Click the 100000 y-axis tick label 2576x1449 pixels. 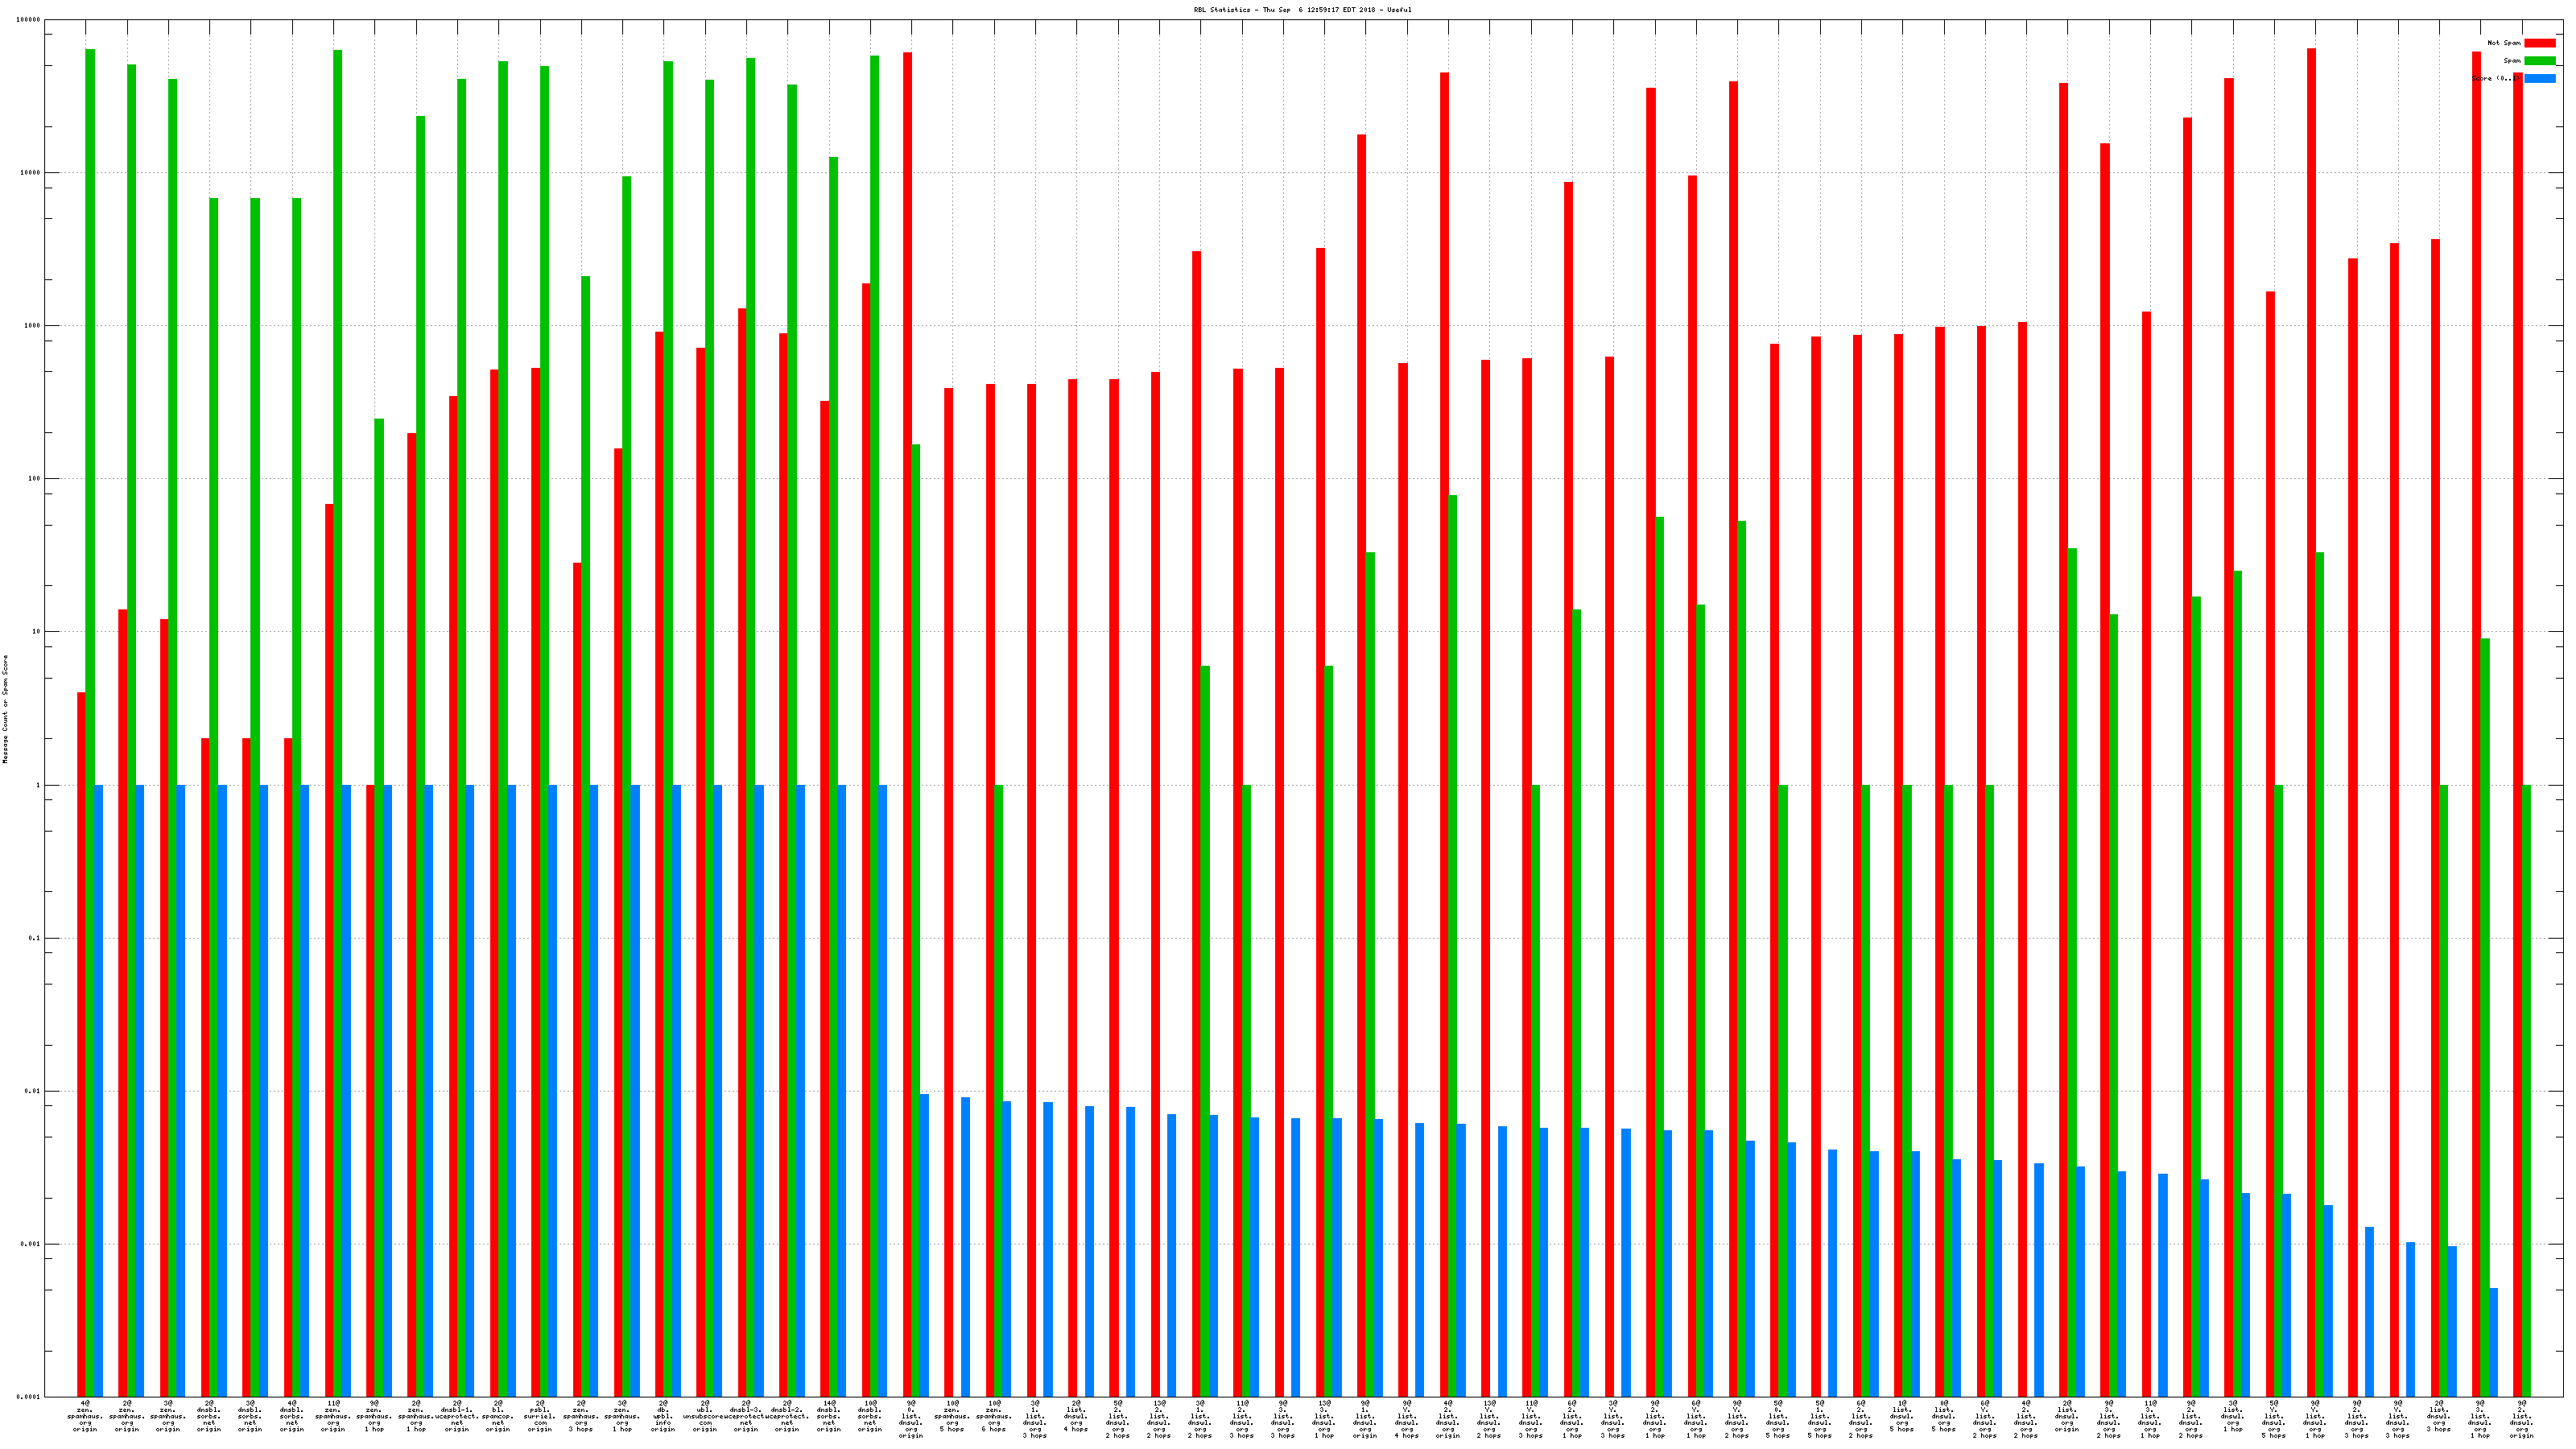[x=27, y=20]
